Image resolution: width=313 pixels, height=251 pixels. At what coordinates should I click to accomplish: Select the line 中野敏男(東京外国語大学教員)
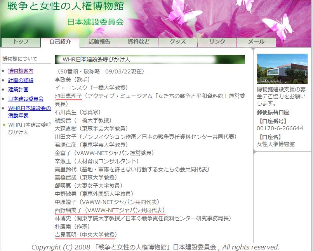[x=94, y=194]
